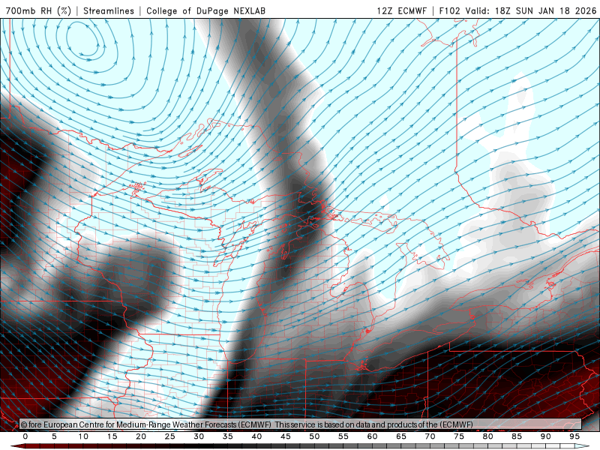Click the colorbar label "15"
The image size is (600, 450).
pos(112,436)
